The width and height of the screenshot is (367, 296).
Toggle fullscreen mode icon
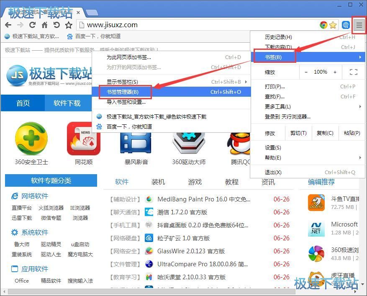click(x=354, y=72)
